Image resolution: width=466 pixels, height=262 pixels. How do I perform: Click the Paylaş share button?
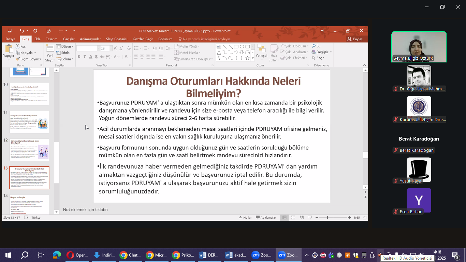355,39
